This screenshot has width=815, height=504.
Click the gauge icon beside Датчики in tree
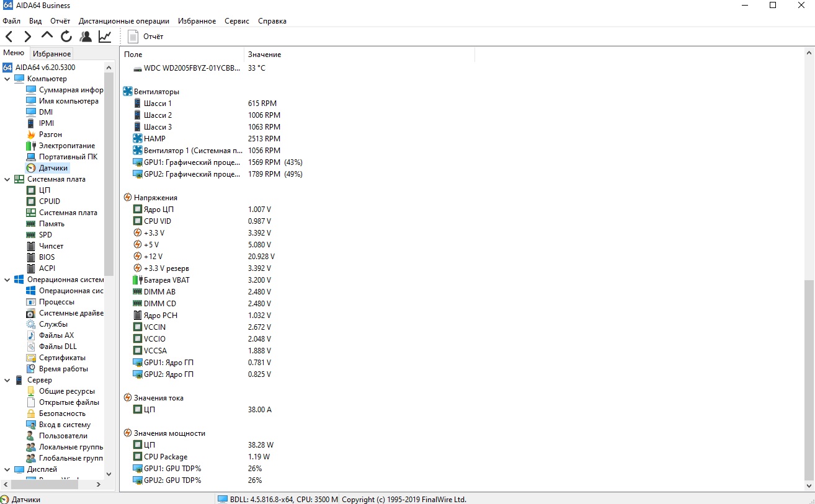[x=31, y=168]
